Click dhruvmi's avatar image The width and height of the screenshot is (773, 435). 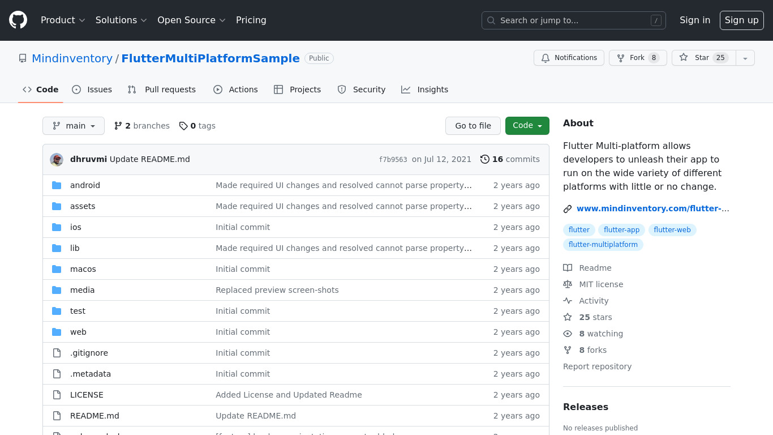(x=57, y=159)
